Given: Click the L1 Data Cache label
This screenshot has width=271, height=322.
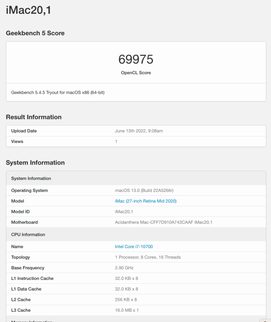Looking at the screenshot, I should click(x=26, y=289).
